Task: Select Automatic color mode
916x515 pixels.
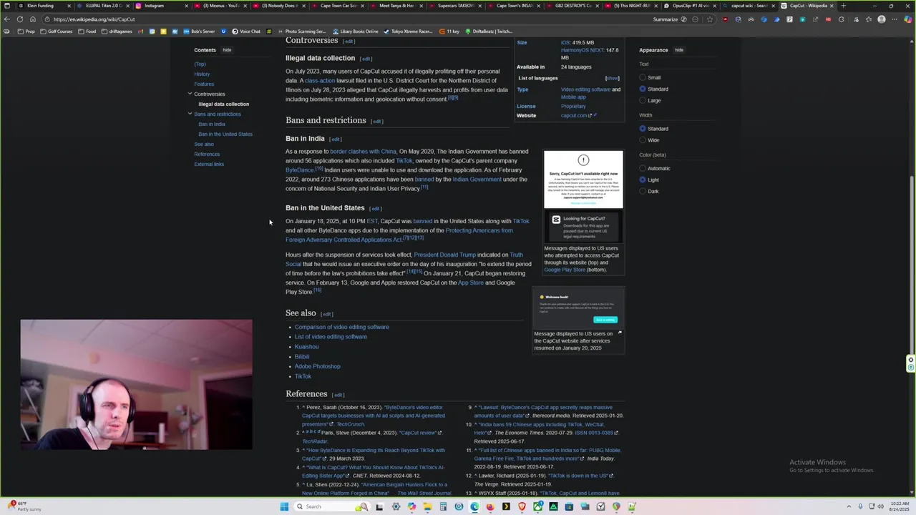Action: click(643, 168)
